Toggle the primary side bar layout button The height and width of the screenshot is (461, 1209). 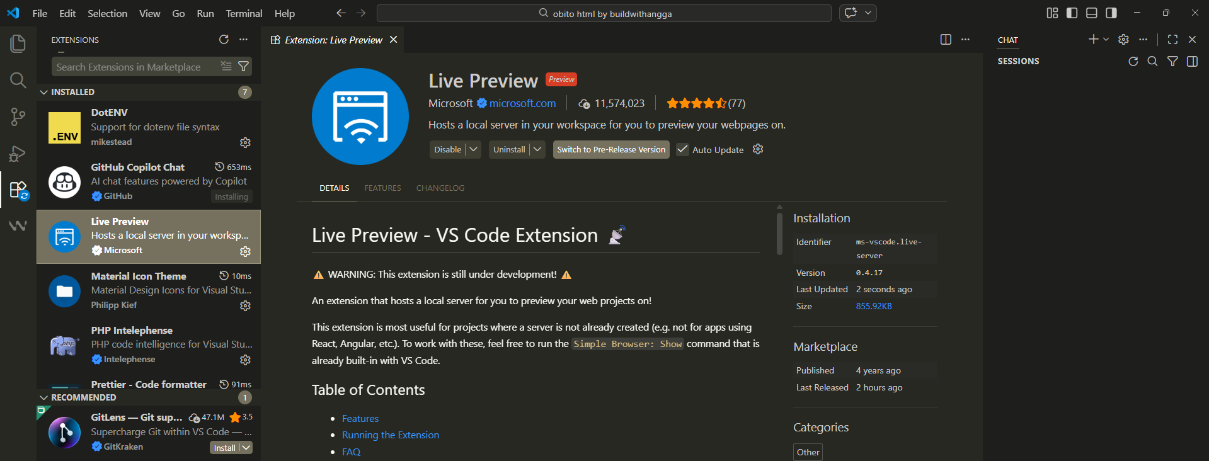click(1072, 13)
